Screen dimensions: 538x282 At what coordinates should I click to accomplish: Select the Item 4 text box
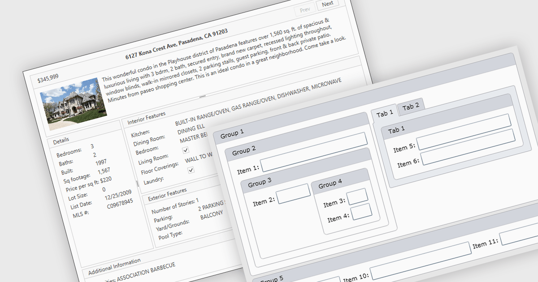(x=361, y=212)
